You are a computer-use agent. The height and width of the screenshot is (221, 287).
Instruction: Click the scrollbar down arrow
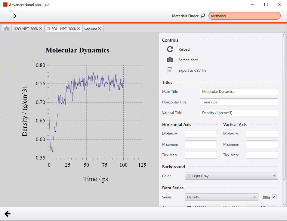pos(284,205)
